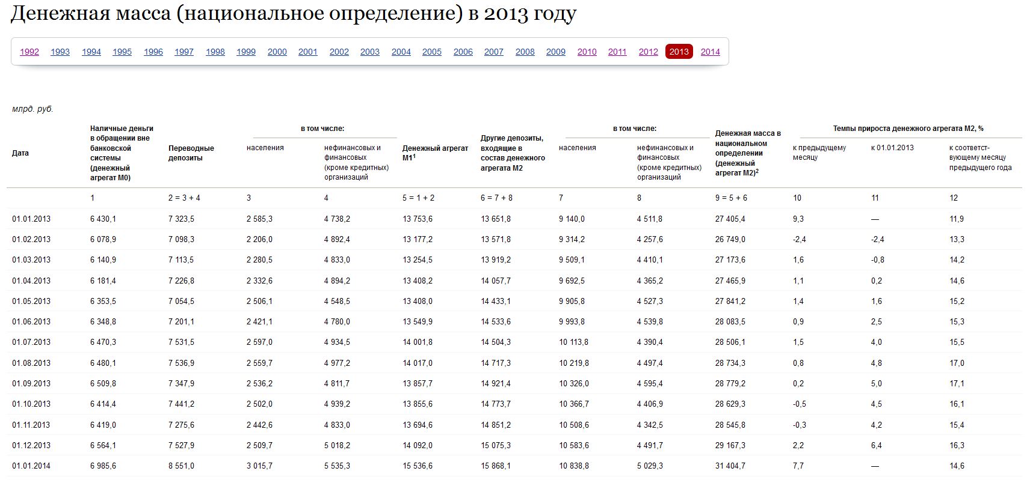Image resolution: width=1033 pixels, height=480 pixels.
Task: Open the 1994 year link
Action: tap(91, 52)
